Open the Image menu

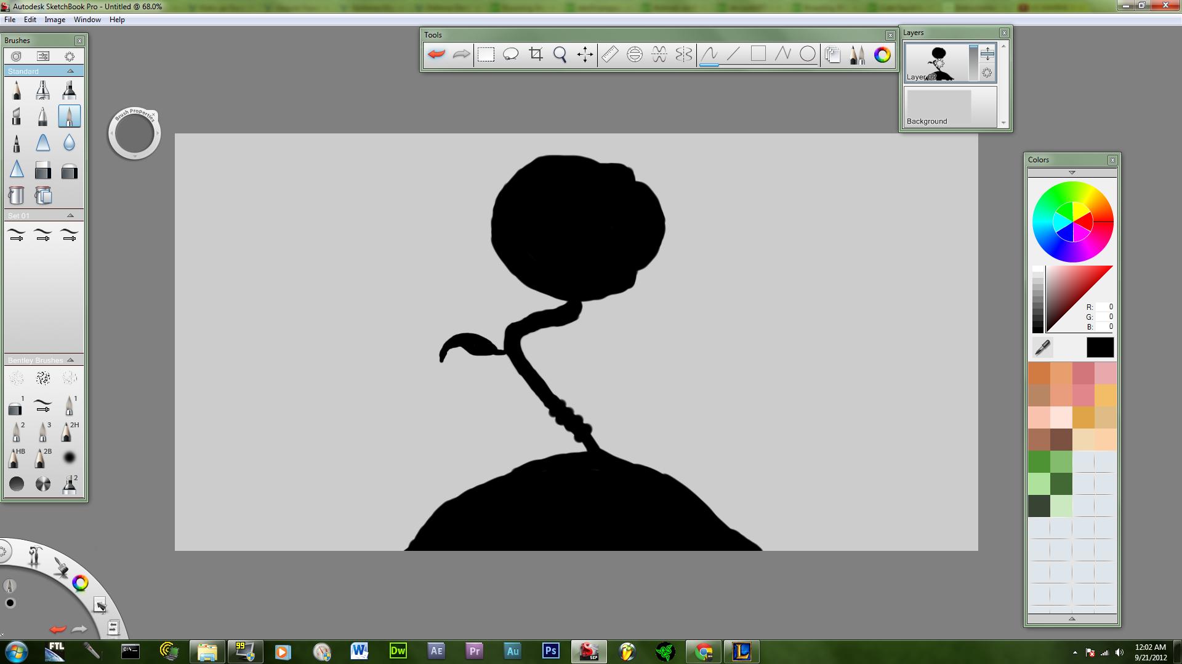coord(55,20)
